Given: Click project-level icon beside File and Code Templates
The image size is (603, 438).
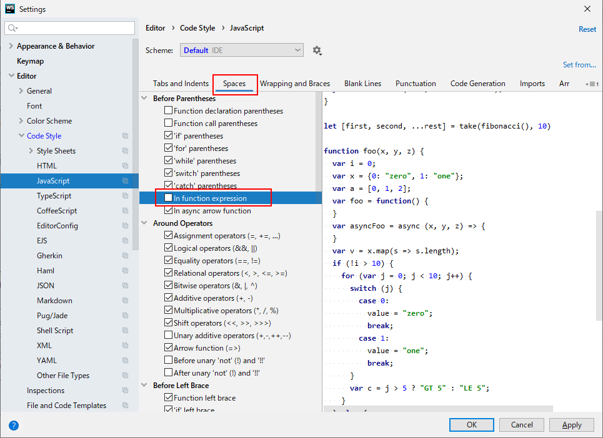Looking at the screenshot, I should coord(125,406).
